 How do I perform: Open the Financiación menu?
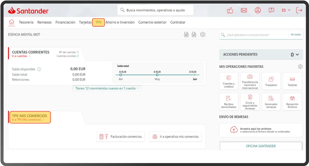pyautogui.click(x=65, y=22)
